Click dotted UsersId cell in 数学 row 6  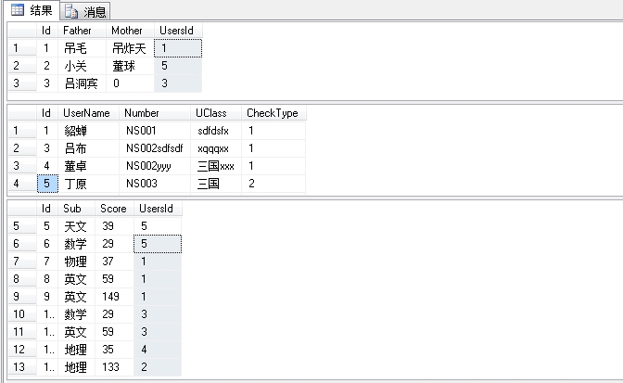[158, 244]
